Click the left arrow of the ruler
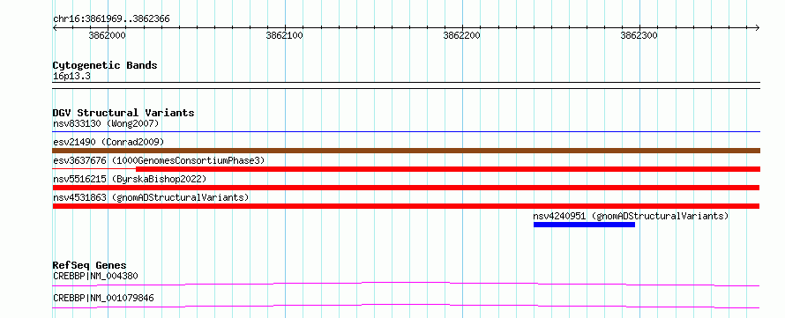785x318 pixels. (55, 27)
